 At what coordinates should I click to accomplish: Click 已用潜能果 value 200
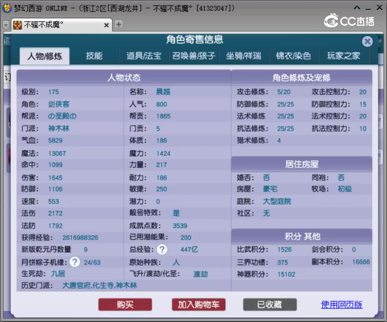[186, 238]
